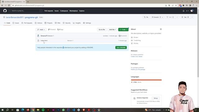Click the browser address bar
Image resolution: width=199 pixels, height=112 pixels.
tap(88, 6)
